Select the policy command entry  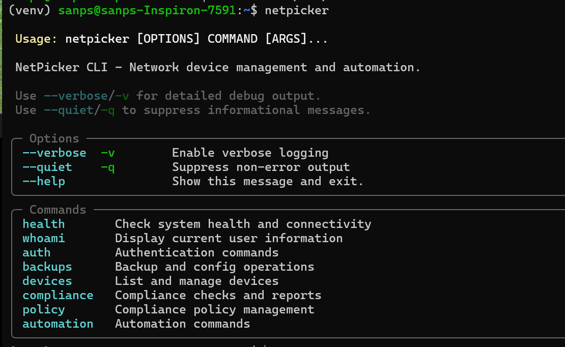point(43,309)
